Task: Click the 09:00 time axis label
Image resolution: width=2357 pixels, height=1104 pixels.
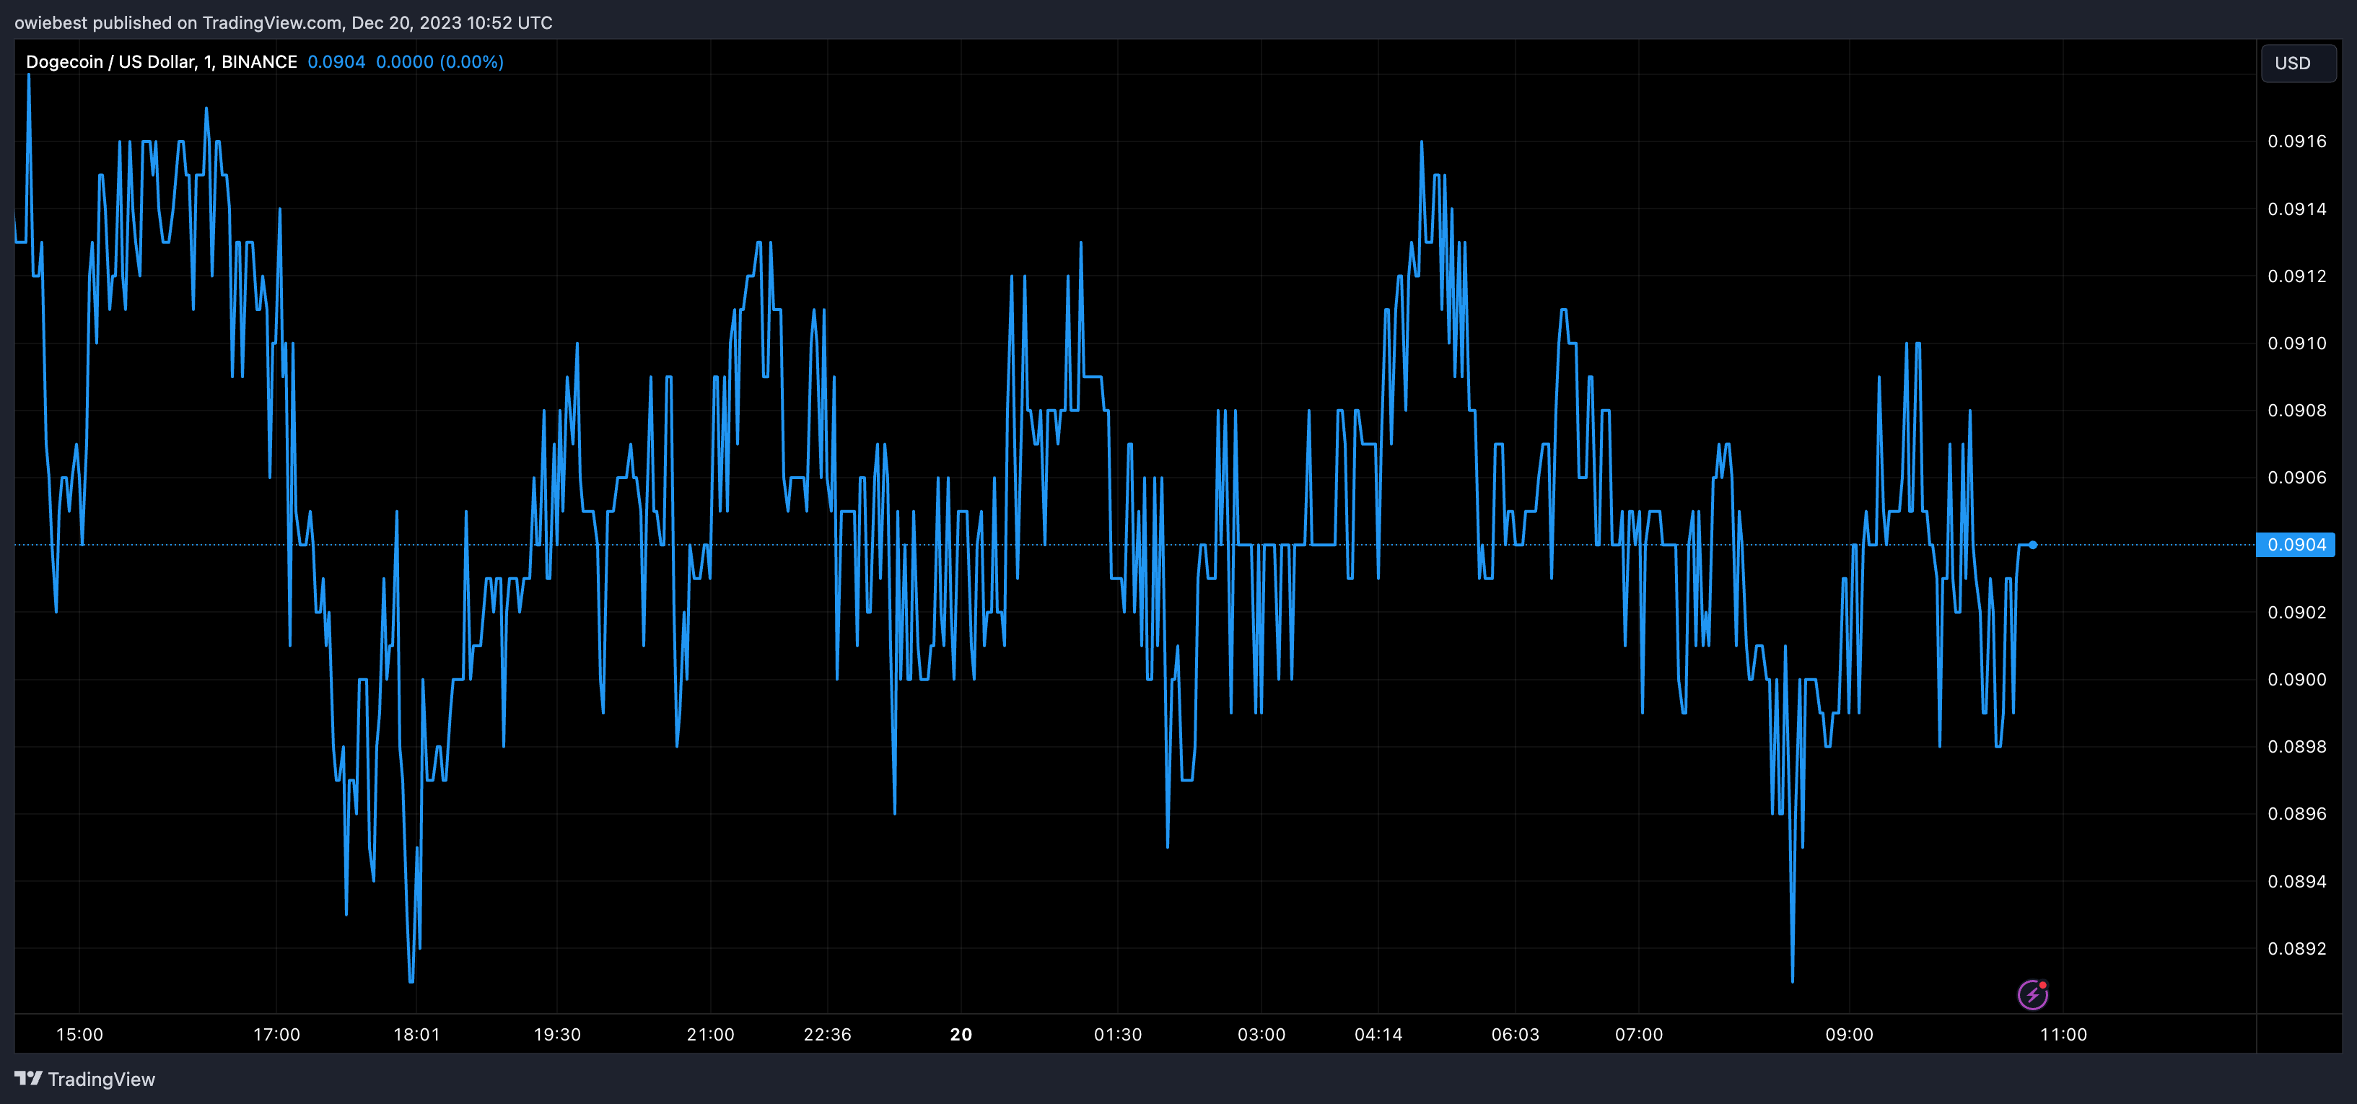Action: 1849,1035
